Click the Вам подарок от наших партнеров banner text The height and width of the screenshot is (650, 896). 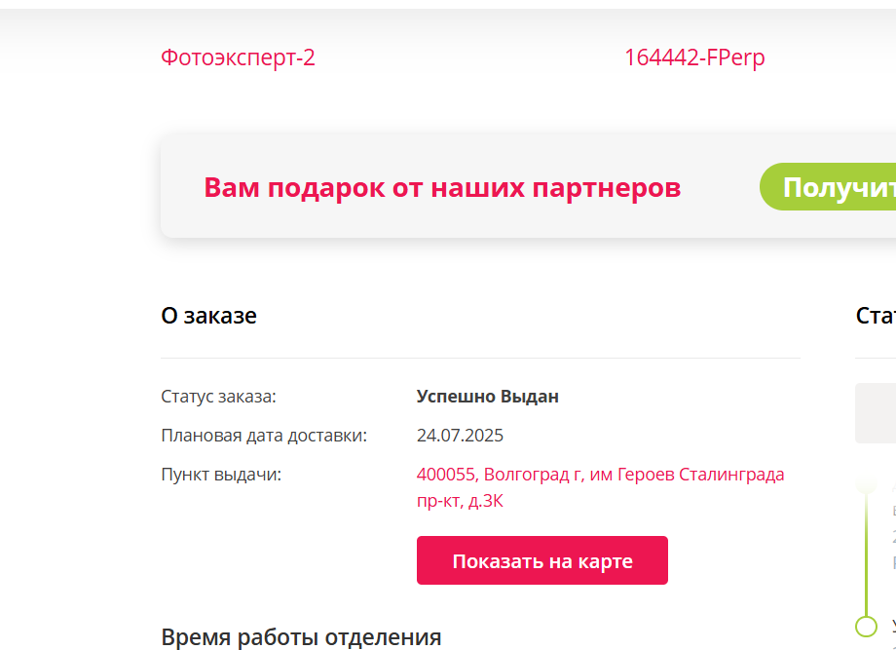click(x=442, y=187)
